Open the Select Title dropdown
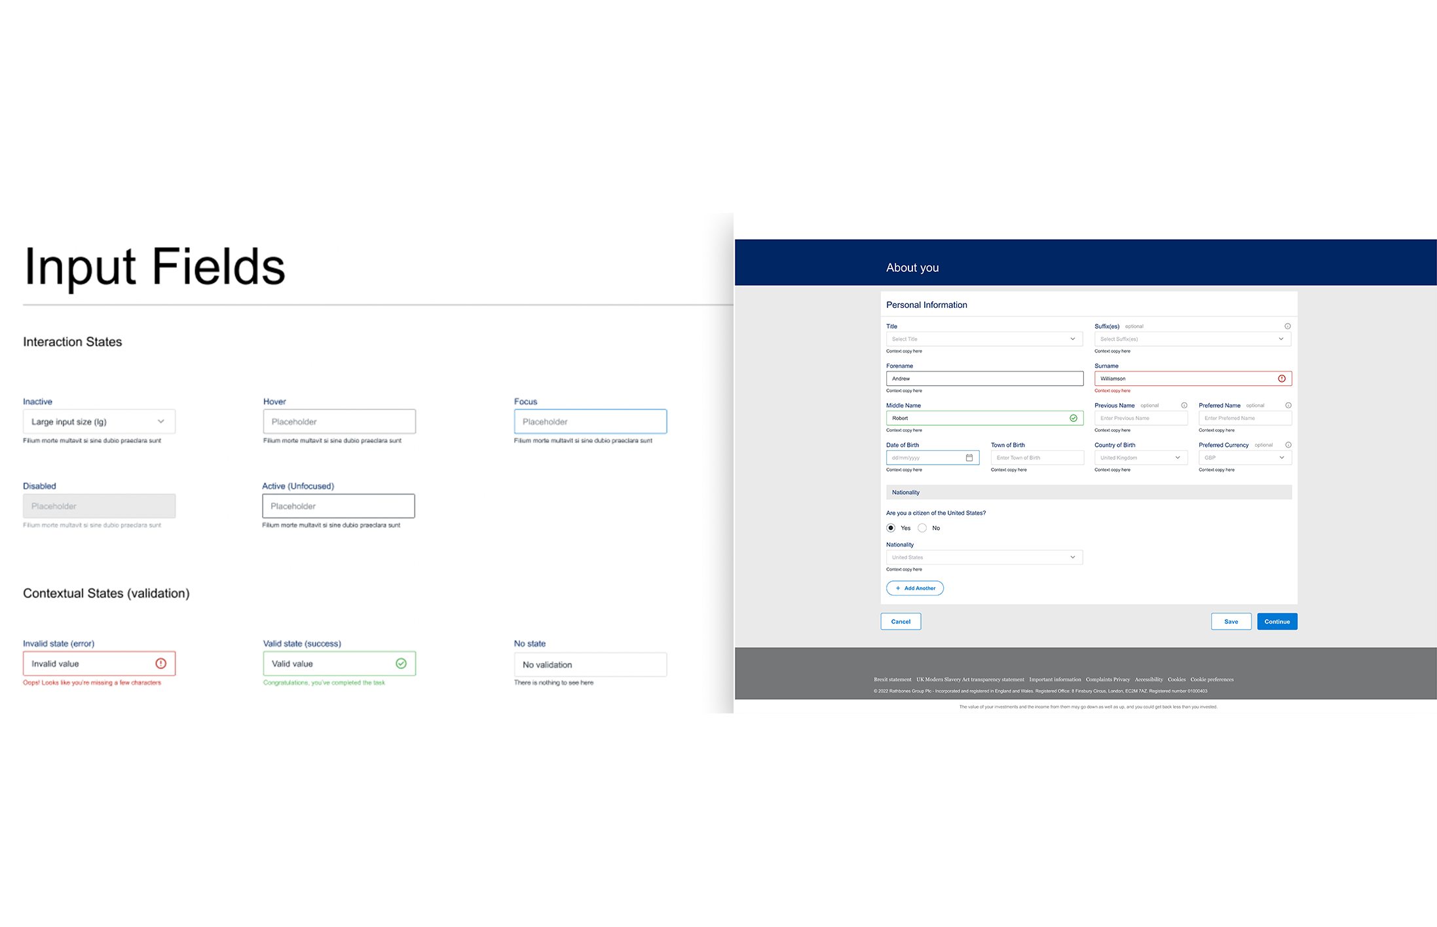 click(984, 339)
